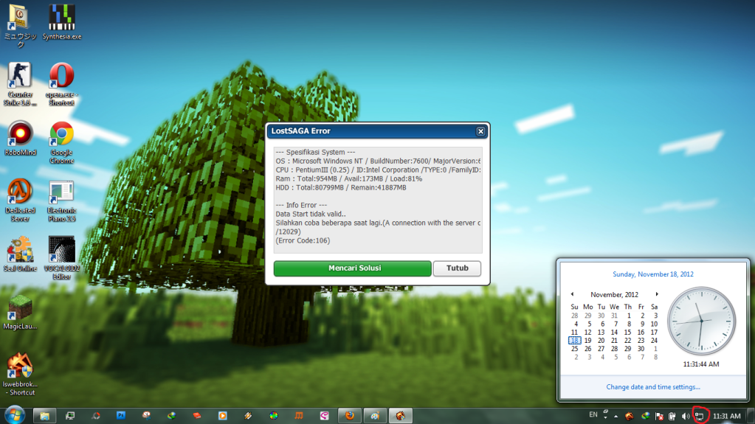Open the Windows Start menu orb

(x=15, y=415)
